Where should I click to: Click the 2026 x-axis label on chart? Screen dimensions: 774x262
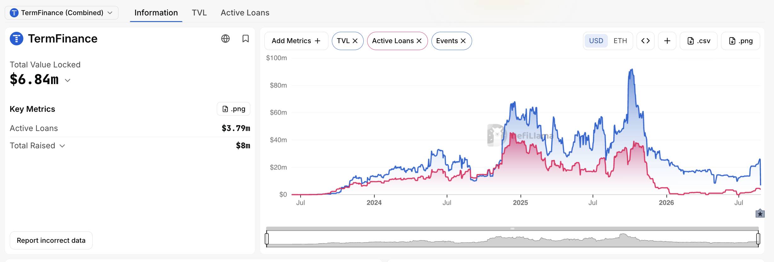click(666, 203)
